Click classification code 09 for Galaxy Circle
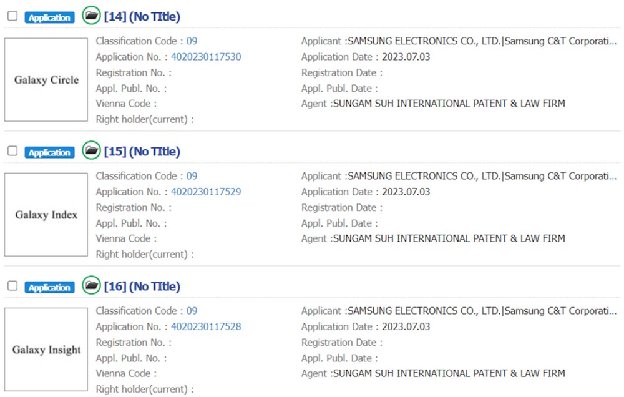Image resolution: width=624 pixels, height=397 pixels. (192, 41)
